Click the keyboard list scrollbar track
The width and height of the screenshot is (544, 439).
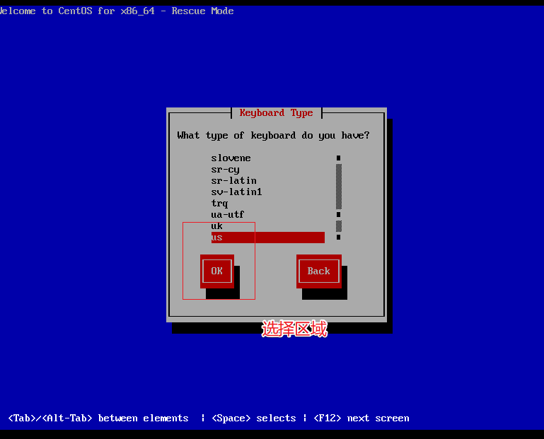[x=339, y=198]
